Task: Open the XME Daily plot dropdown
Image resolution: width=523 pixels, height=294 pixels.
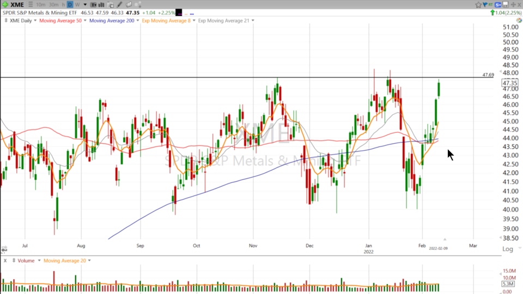Action: (35, 21)
